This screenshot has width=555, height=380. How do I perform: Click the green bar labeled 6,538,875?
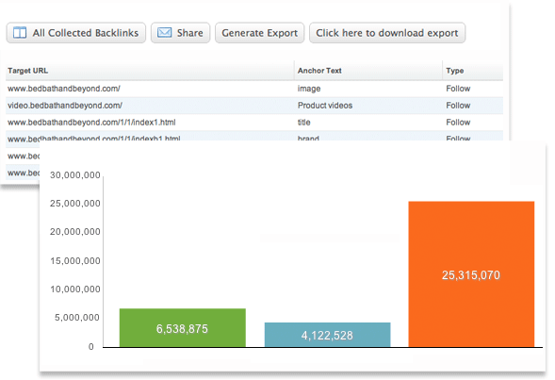tap(183, 327)
